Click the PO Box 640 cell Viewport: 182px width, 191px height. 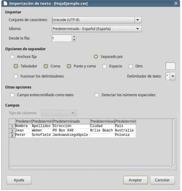click(x=72, y=130)
